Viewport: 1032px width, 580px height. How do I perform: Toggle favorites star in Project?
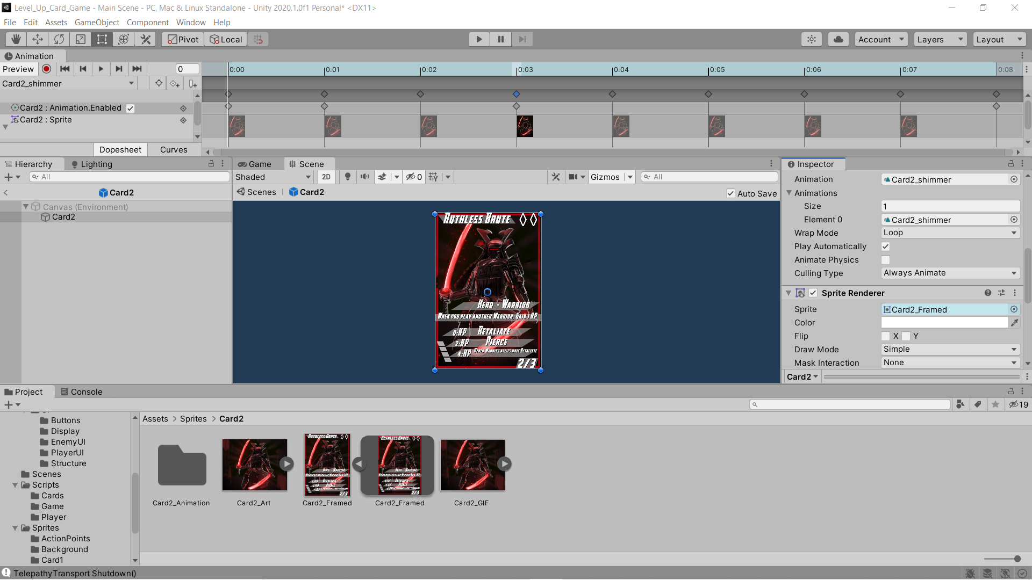pyautogui.click(x=995, y=404)
